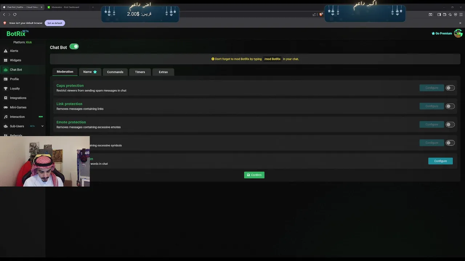The height and width of the screenshot is (261, 465).
Task: Toggle the Chat Bot master switch off
Action: point(74,46)
